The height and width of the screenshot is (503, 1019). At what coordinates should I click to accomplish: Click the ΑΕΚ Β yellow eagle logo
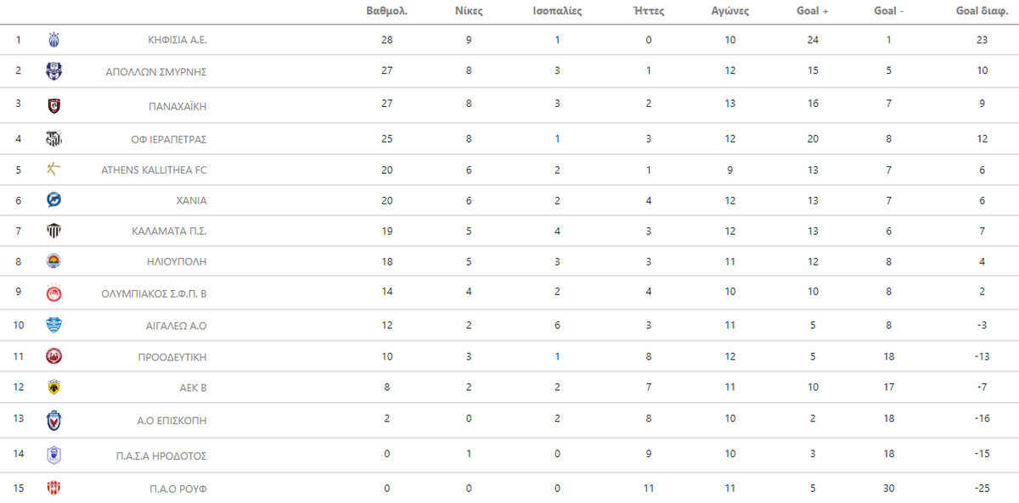click(x=53, y=387)
